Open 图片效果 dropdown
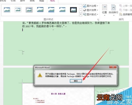The image size is (132, 105). click(x=91, y=10)
